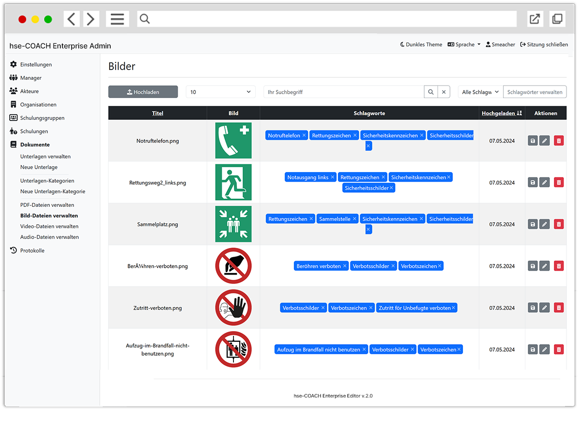Screen dimensions: 580x435
Task: Click the Ihr Suchbegriff search field
Action: (x=343, y=92)
